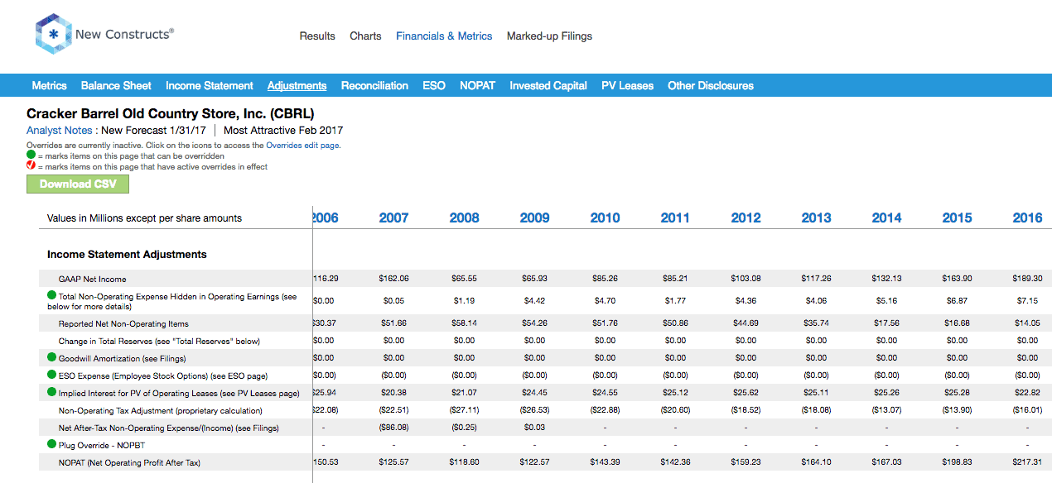This screenshot has height=483, width=1052.
Task: Click override dot for Goodwill Amortization row
Action: click(x=52, y=358)
